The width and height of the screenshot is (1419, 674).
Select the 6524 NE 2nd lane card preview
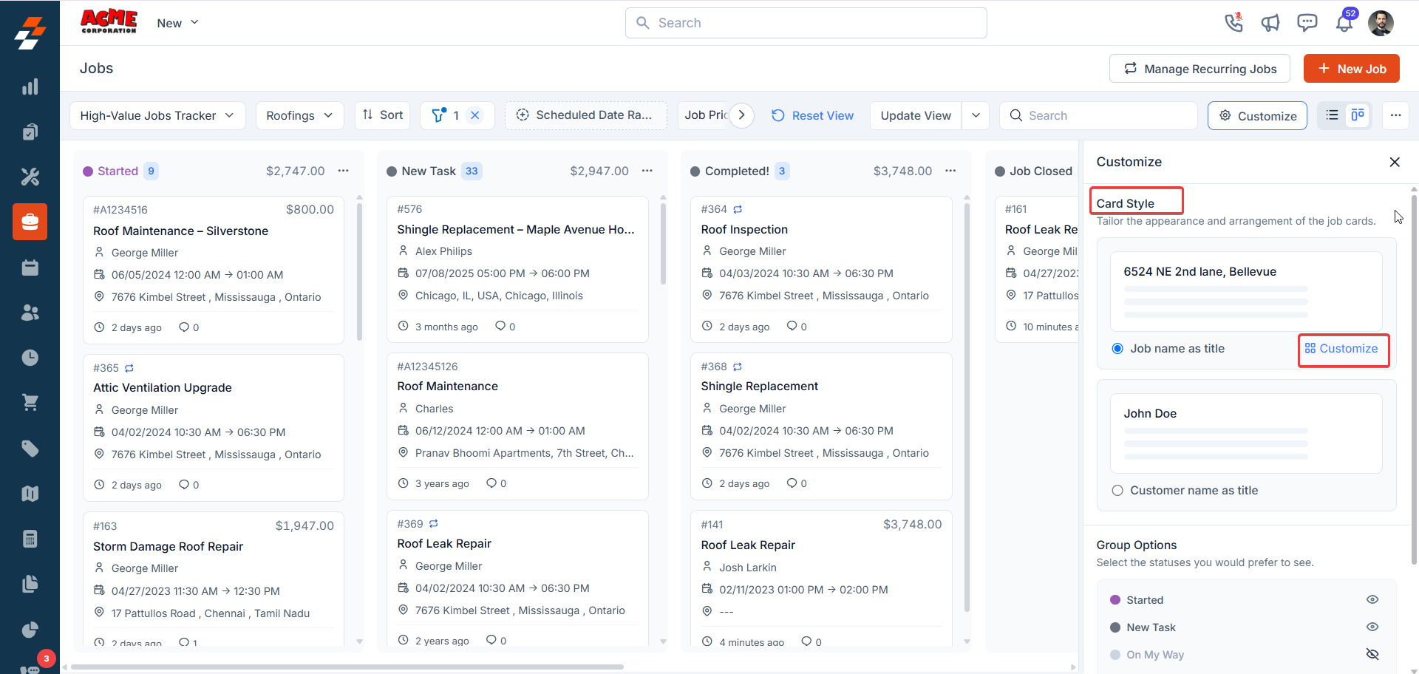click(x=1246, y=291)
